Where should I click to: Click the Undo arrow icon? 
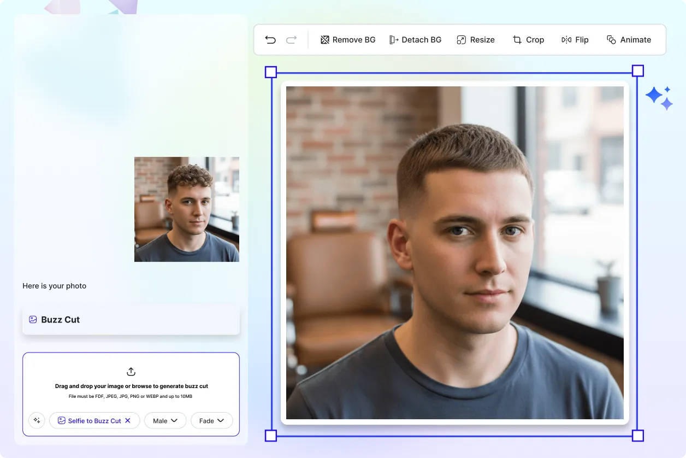click(270, 39)
